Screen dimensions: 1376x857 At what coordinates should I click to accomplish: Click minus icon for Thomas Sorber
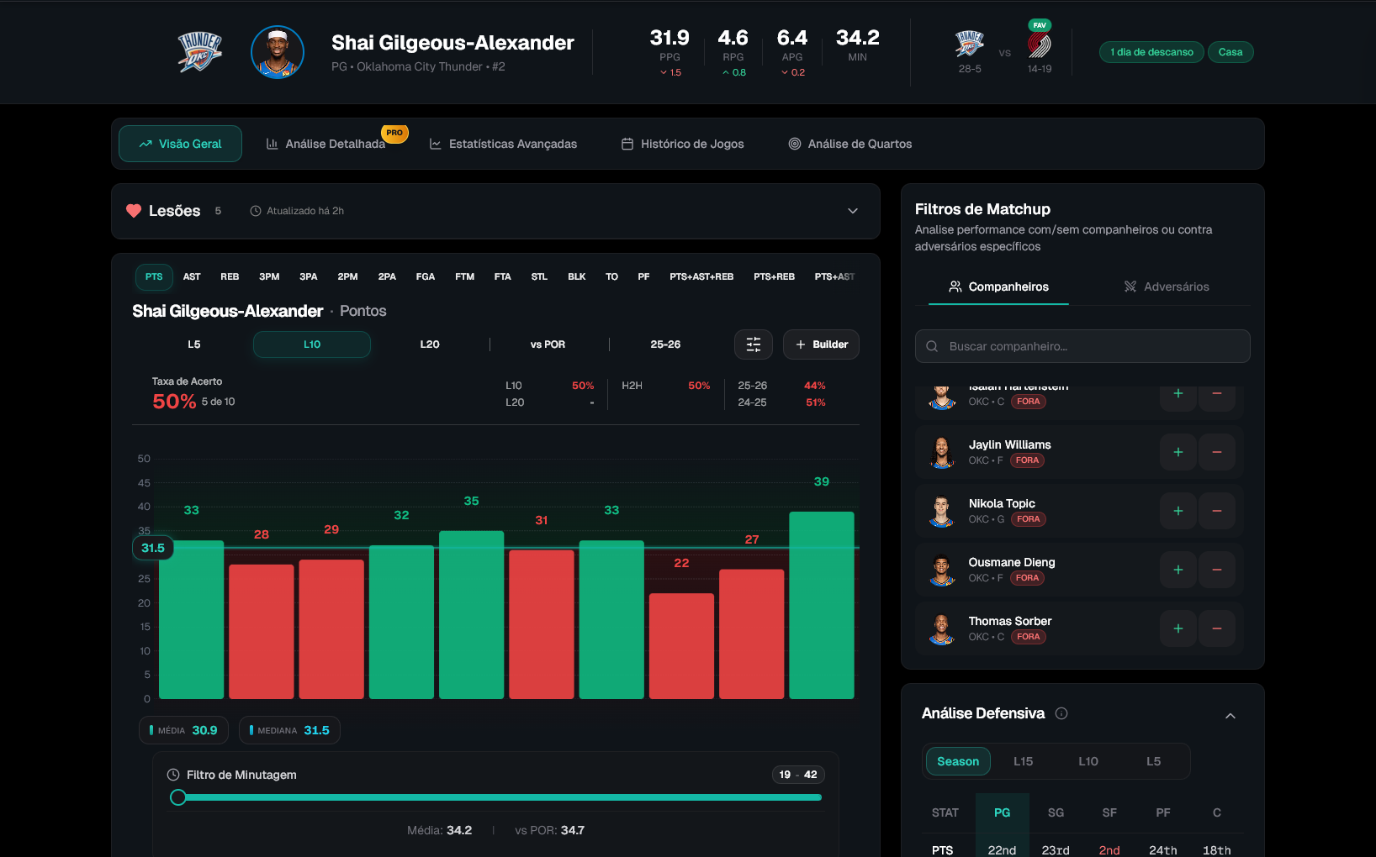tap(1216, 628)
